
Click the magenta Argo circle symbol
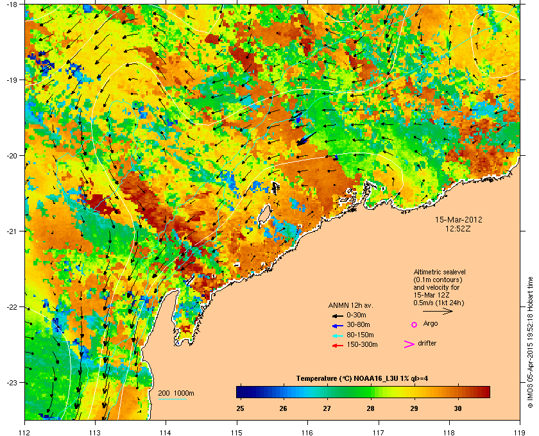(415, 324)
